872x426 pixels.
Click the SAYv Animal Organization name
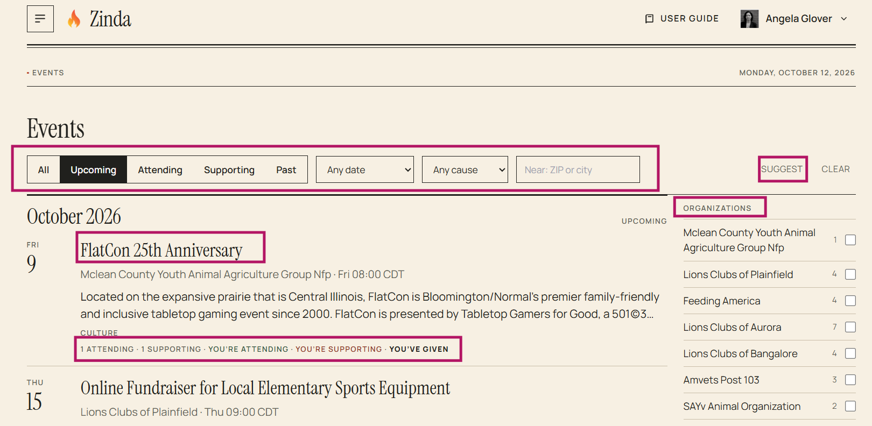pyautogui.click(x=742, y=406)
